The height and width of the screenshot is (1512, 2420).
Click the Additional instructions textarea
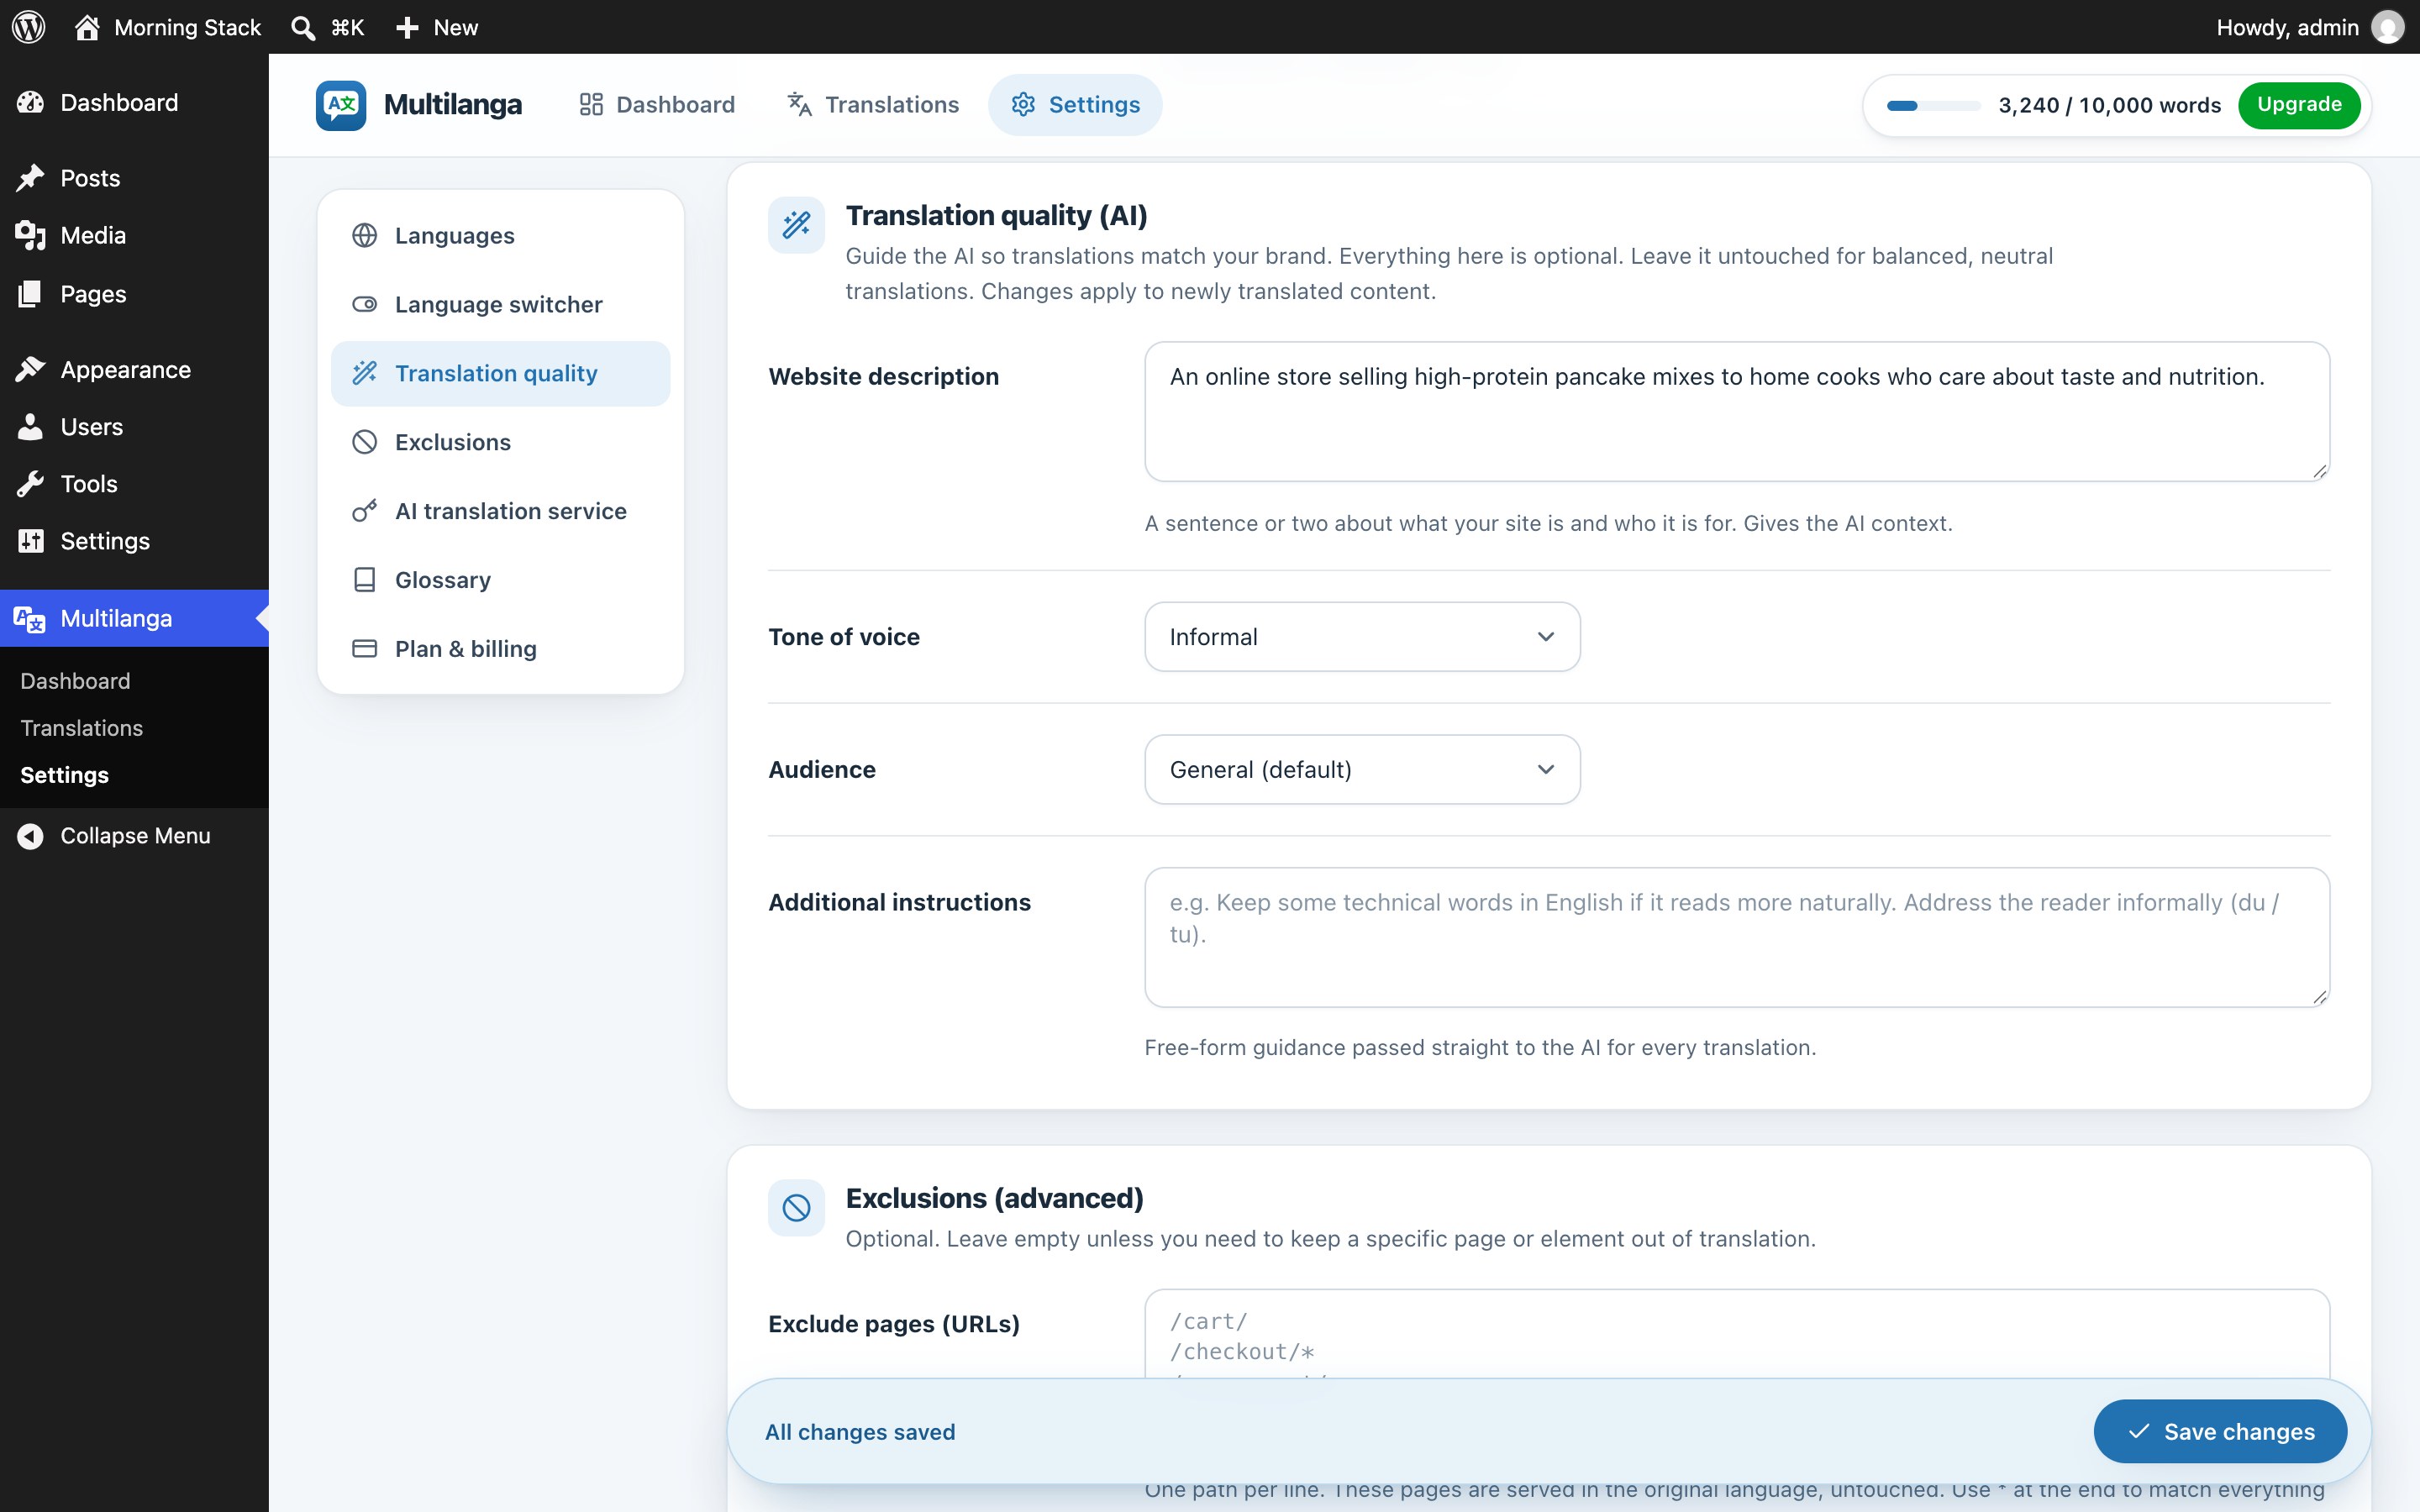1737,937
